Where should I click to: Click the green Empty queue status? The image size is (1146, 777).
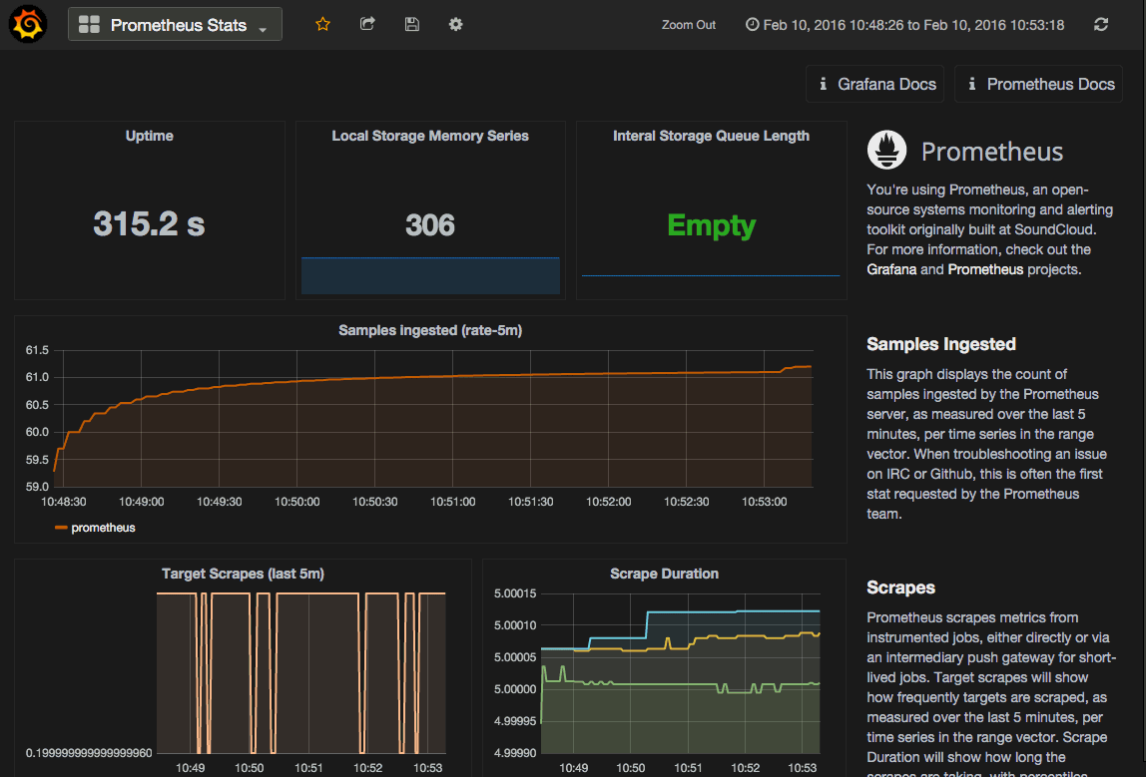pos(711,225)
